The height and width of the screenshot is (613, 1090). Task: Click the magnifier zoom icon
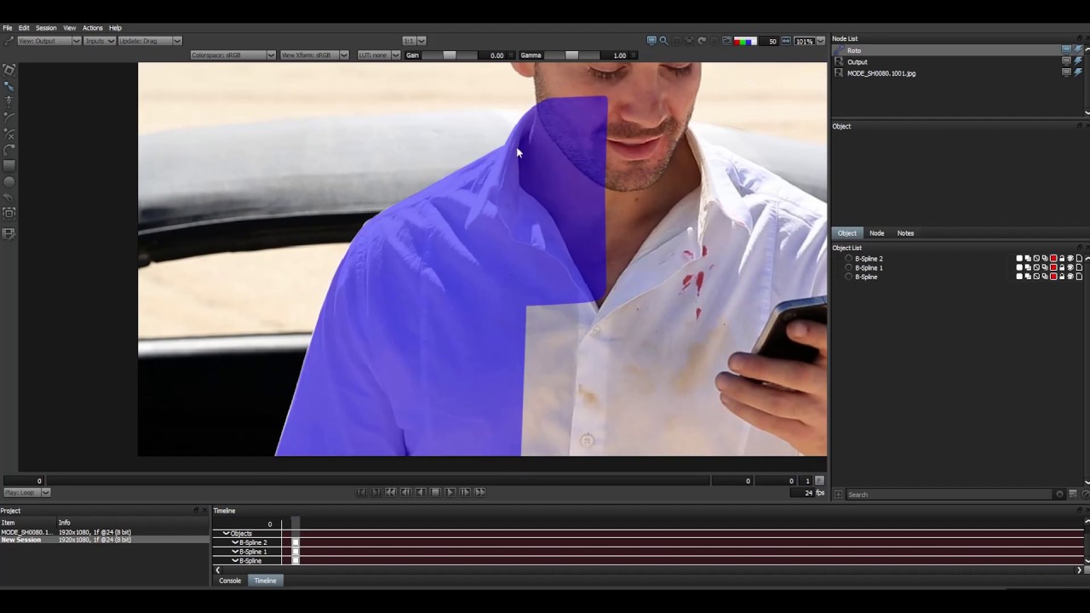point(663,41)
